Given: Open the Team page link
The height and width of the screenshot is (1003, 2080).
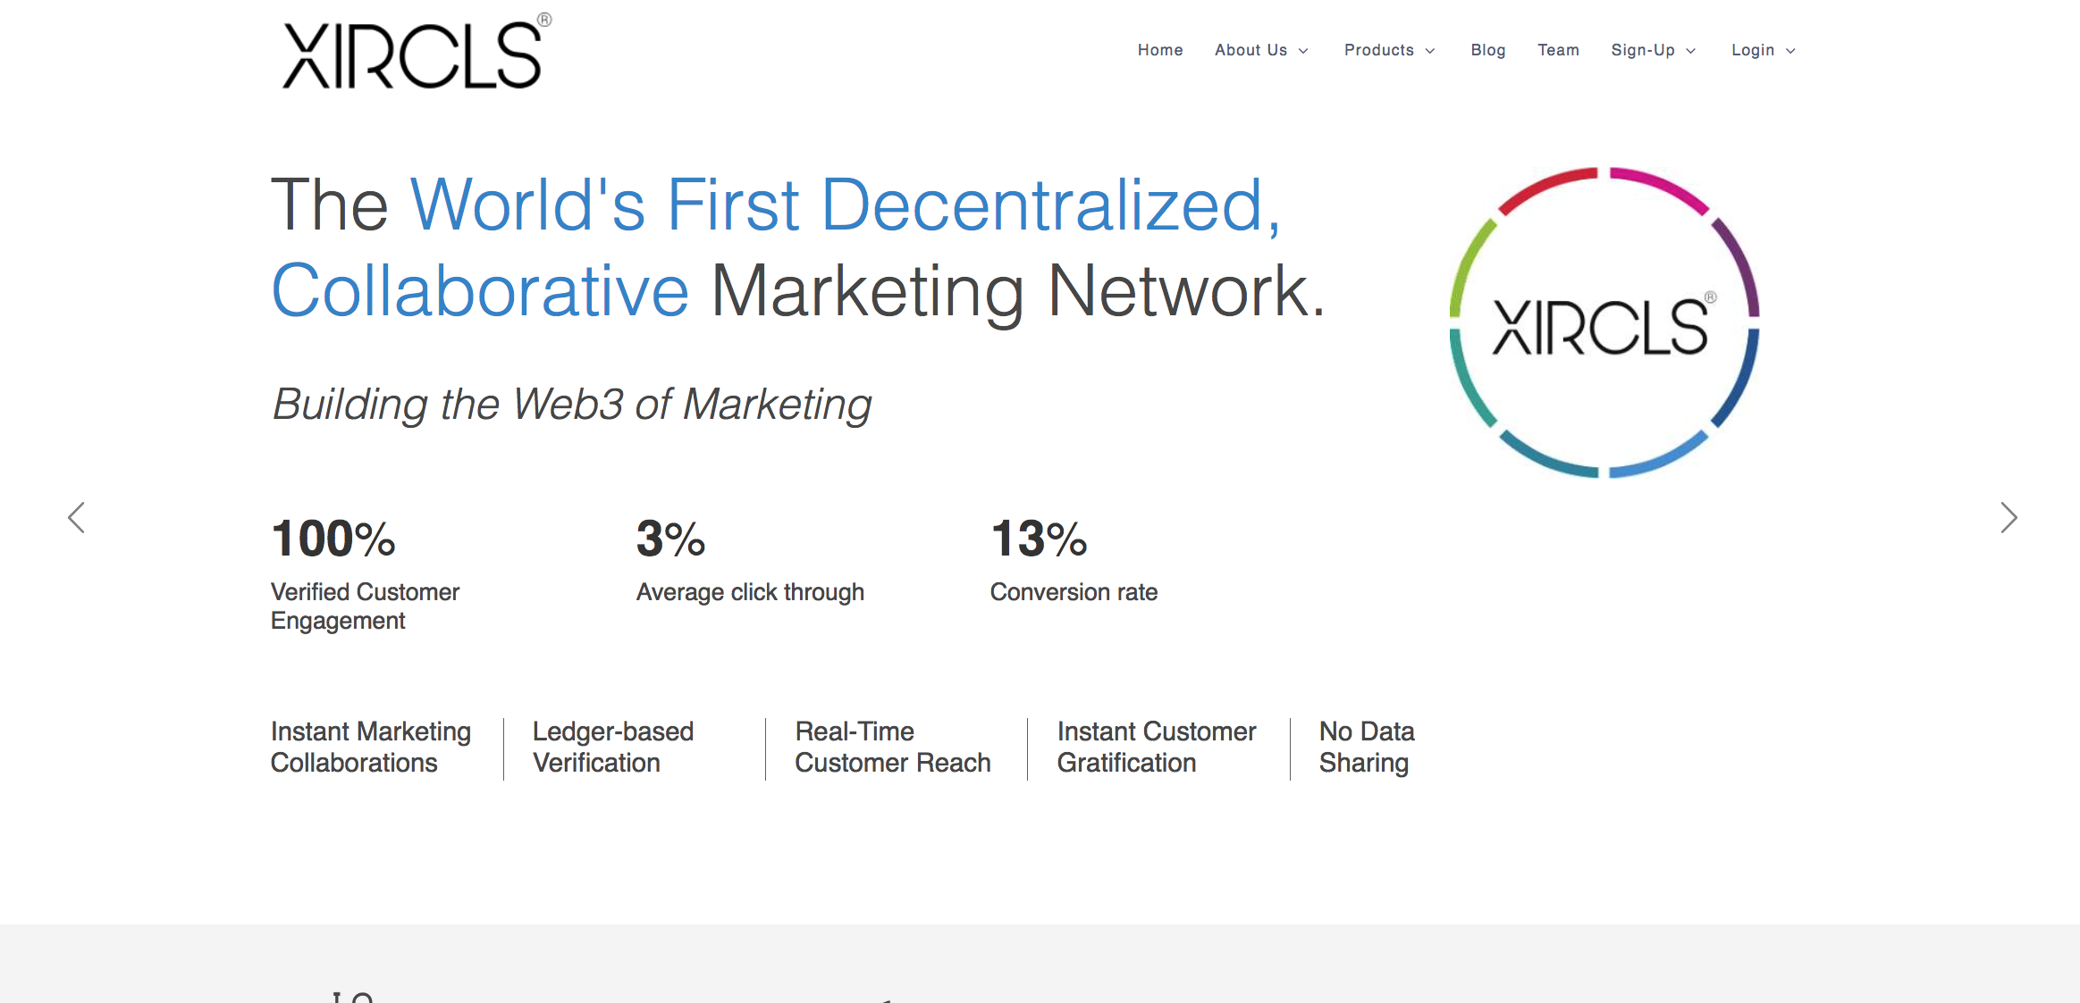Looking at the screenshot, I should pyautogui.click(x=1558, y=50).
